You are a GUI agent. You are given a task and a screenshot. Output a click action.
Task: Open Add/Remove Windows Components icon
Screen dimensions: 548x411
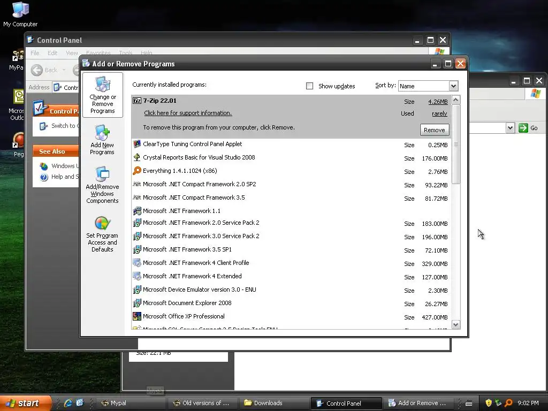(102, 185)
